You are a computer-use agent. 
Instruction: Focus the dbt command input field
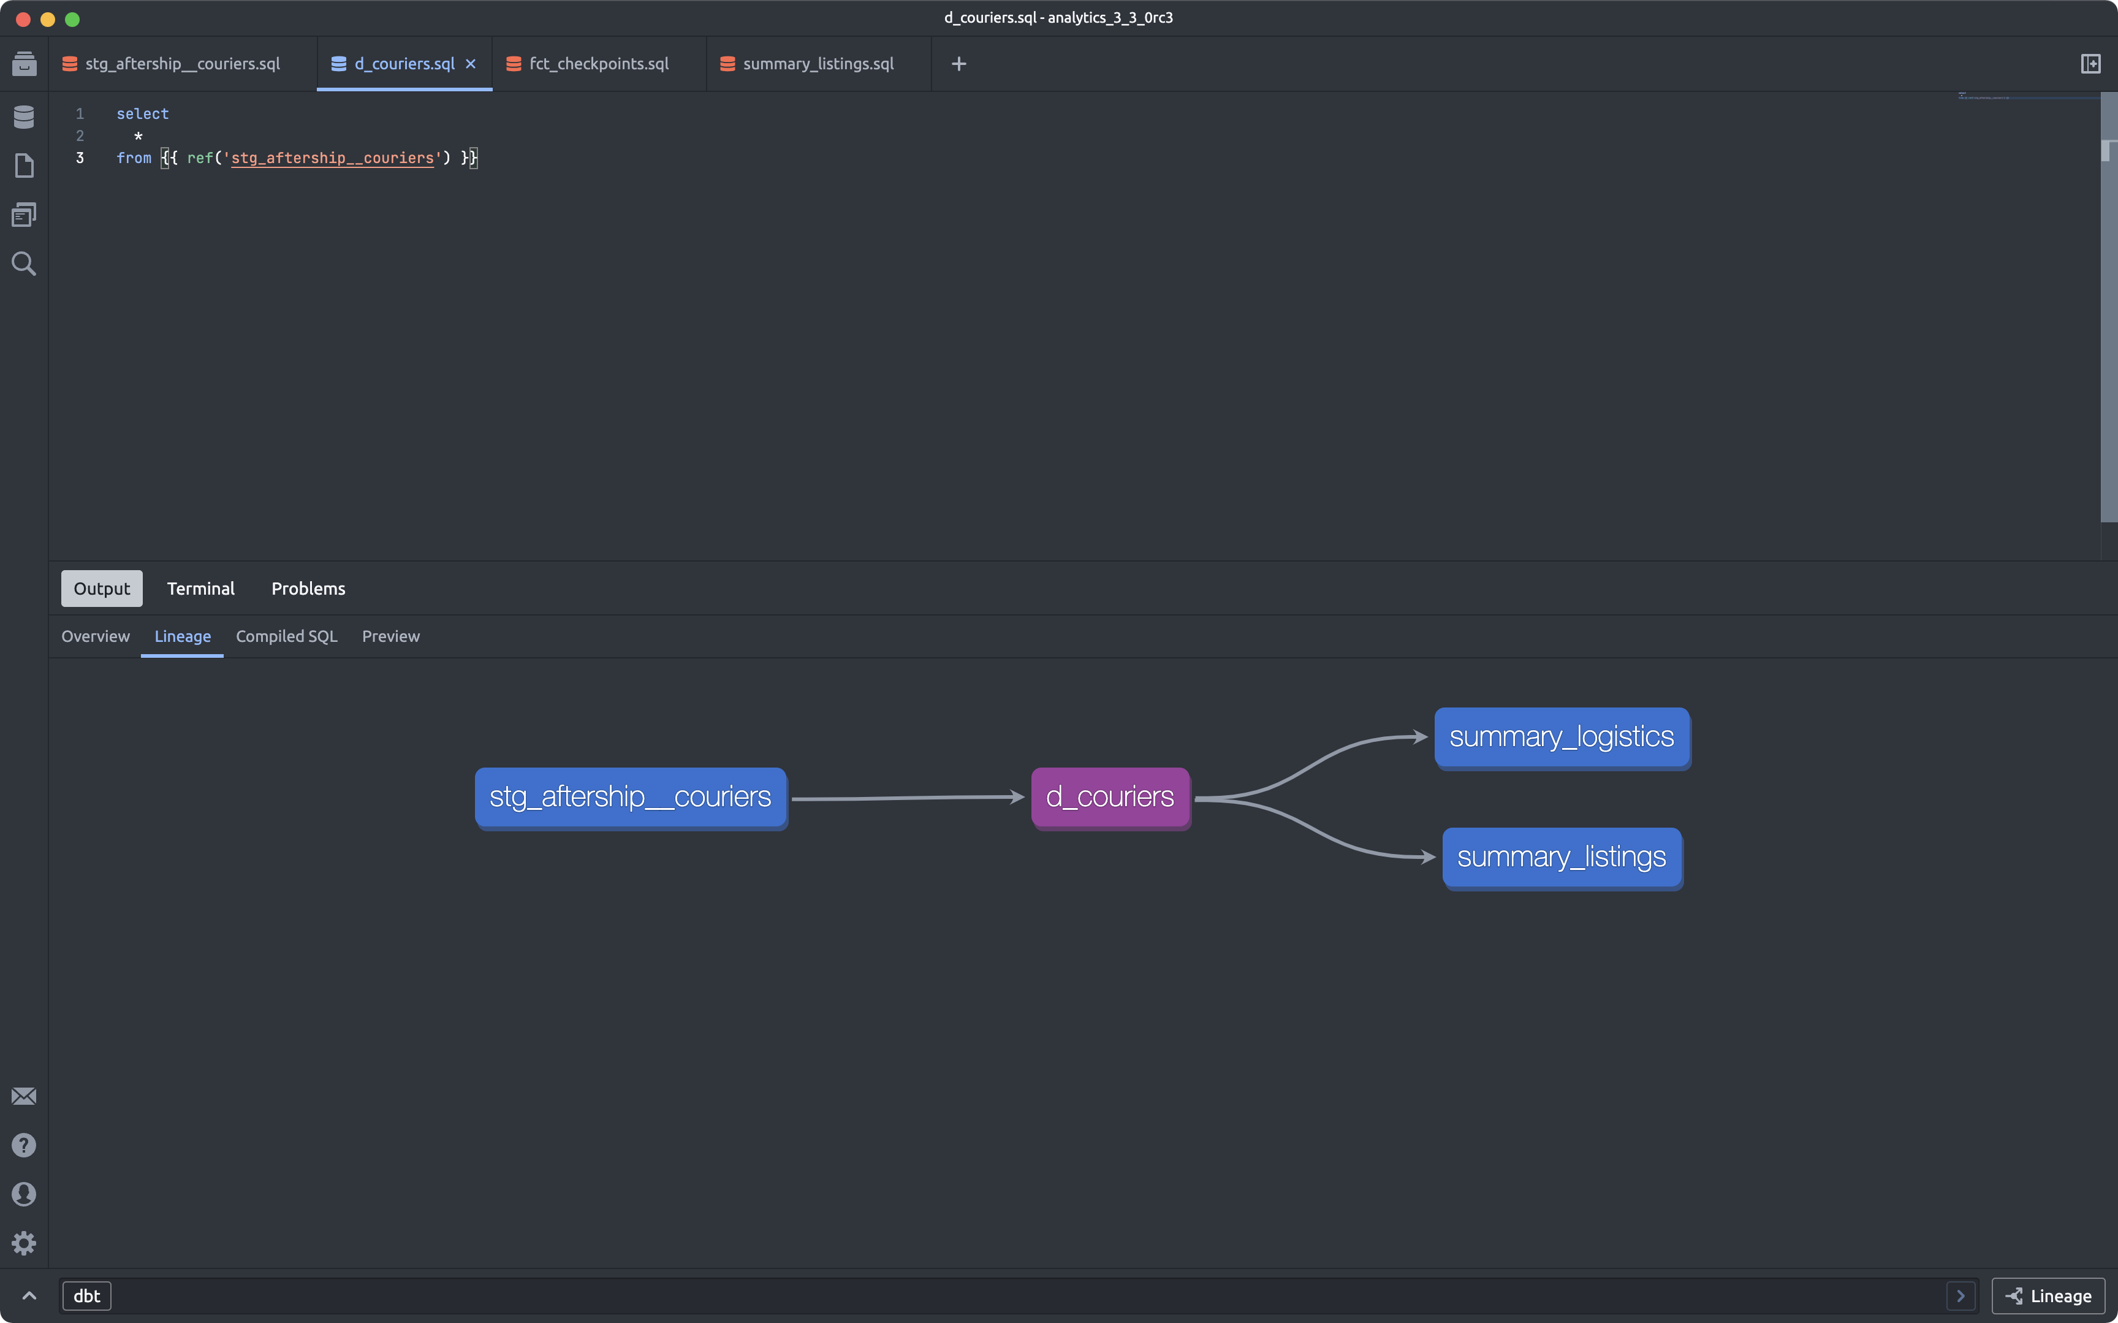[1020, 1296]
